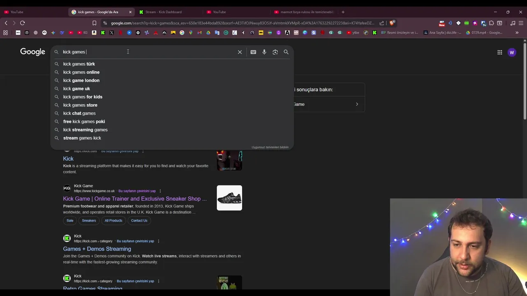The width and height of the screenshot is (527, 296).
Task: Open the 'Kick Game | Online Trainer' result
Action: pos(135,199)
